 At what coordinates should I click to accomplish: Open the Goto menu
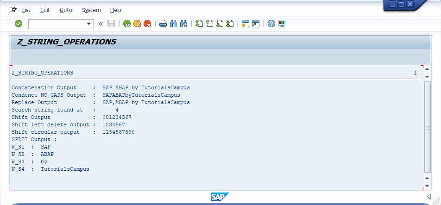click(x=66, y=10)
